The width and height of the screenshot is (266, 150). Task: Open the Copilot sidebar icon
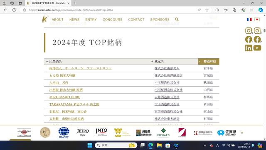261,10
